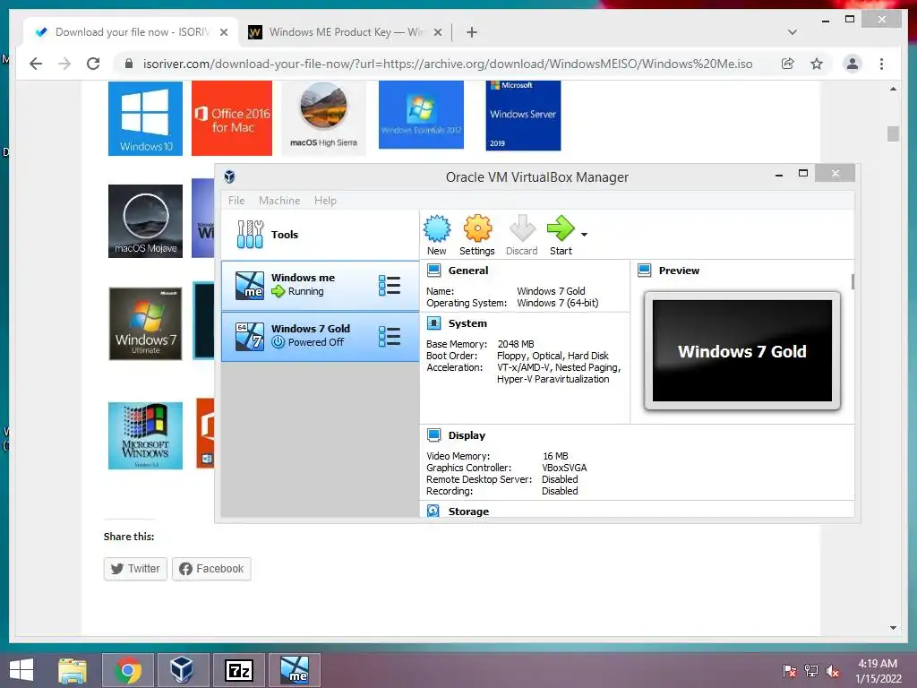
Task: Open the Help menu in VirtualBox
Action: [325, 201]
